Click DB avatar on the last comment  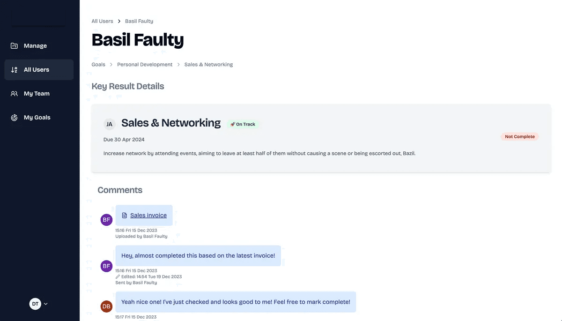pyautogui.click(x=106, y=306)
